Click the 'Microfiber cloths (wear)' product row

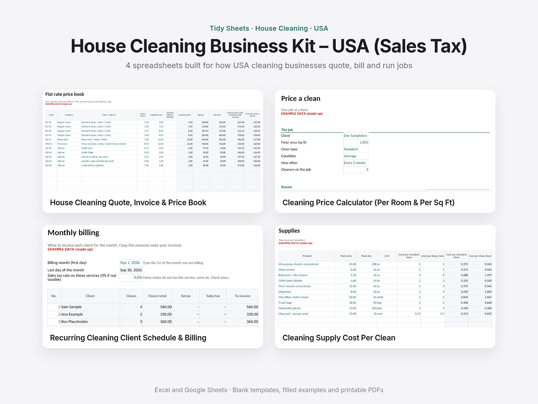385,297
